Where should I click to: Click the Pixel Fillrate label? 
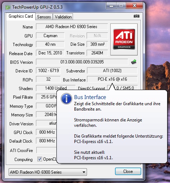pyautogui.click(x=23, y=97)
